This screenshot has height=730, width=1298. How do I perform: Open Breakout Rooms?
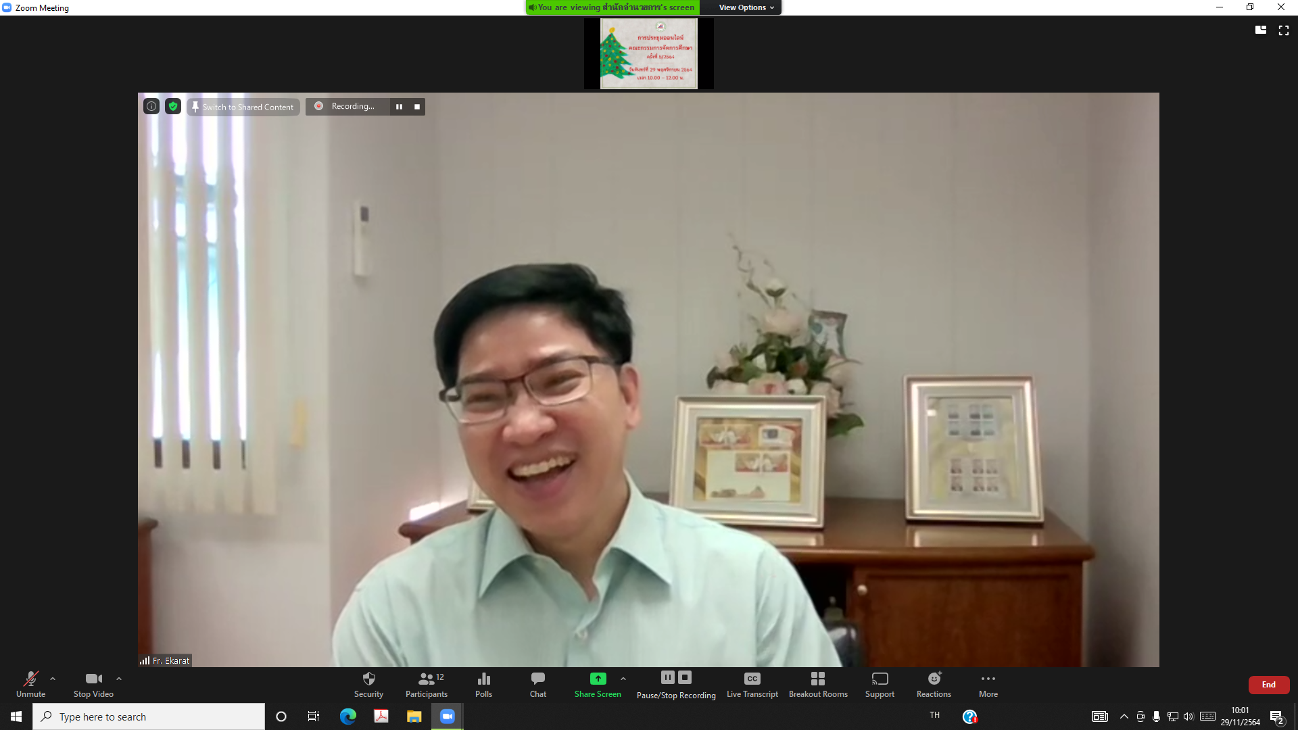click(818, 684)
